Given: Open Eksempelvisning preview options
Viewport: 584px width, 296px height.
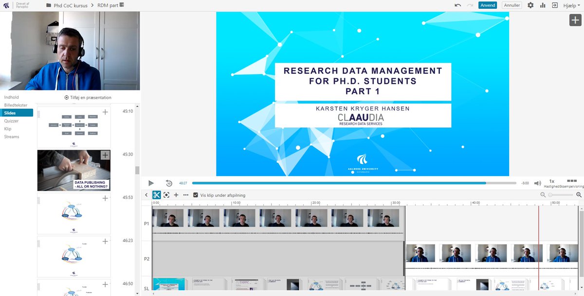Looking at the screenshot, I should tap(572, 183).
